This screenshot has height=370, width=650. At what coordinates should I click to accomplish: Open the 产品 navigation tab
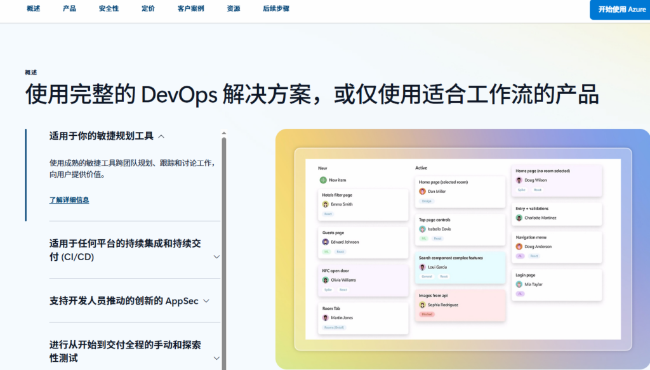click(x=69, y=8)
